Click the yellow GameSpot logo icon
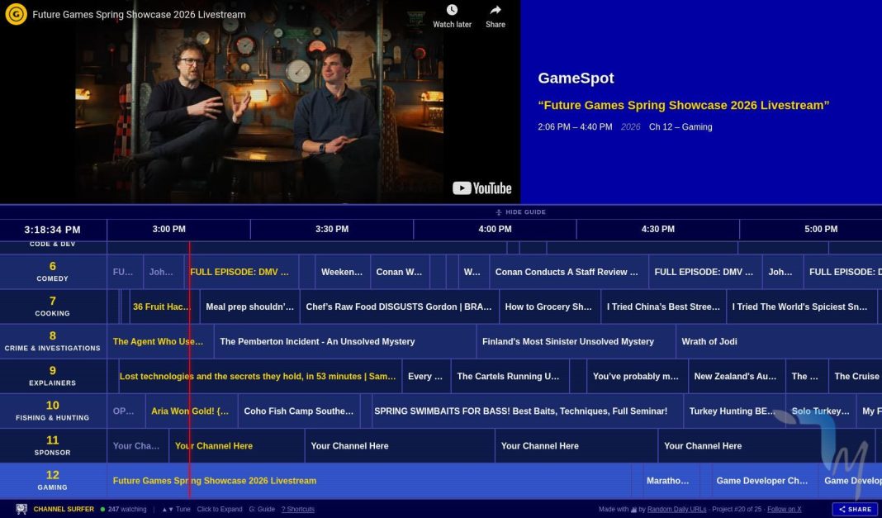Viewport: 882px width, 518px height. 15,14
